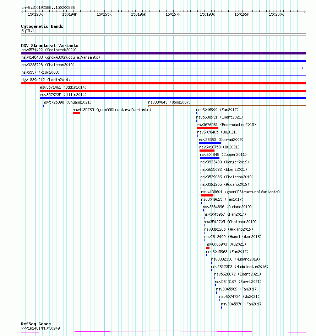Select the blue esv26363 variant bar
Image resolution: width=316 pixels, height=336 pixels.
click(x=210, y=143)
